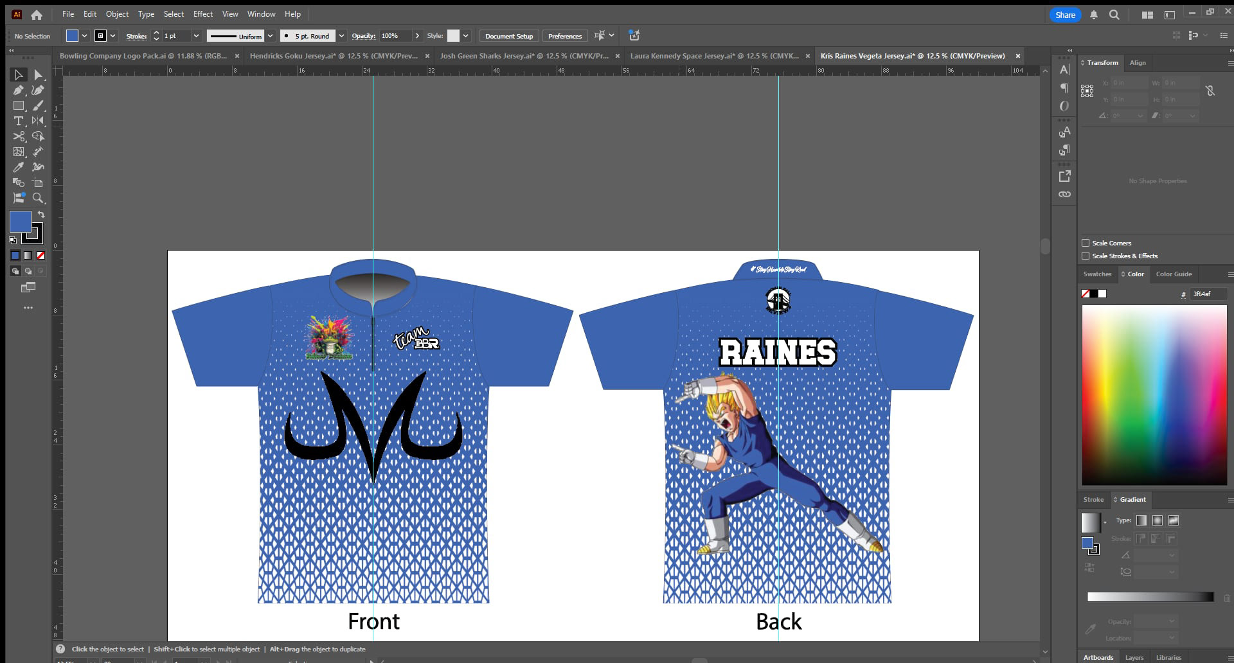Switch to Draw Normal mode
This screenshot has width=1234, height=663.
tap(15, 271)
